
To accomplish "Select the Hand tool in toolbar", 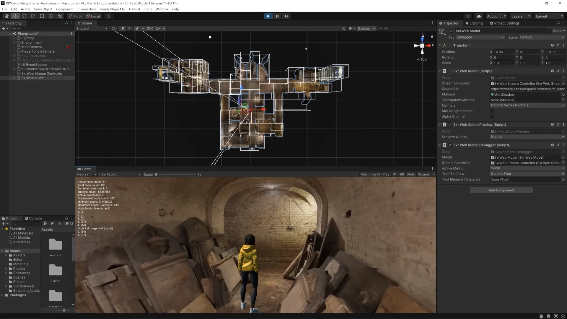I will click(x=6, y=16).
